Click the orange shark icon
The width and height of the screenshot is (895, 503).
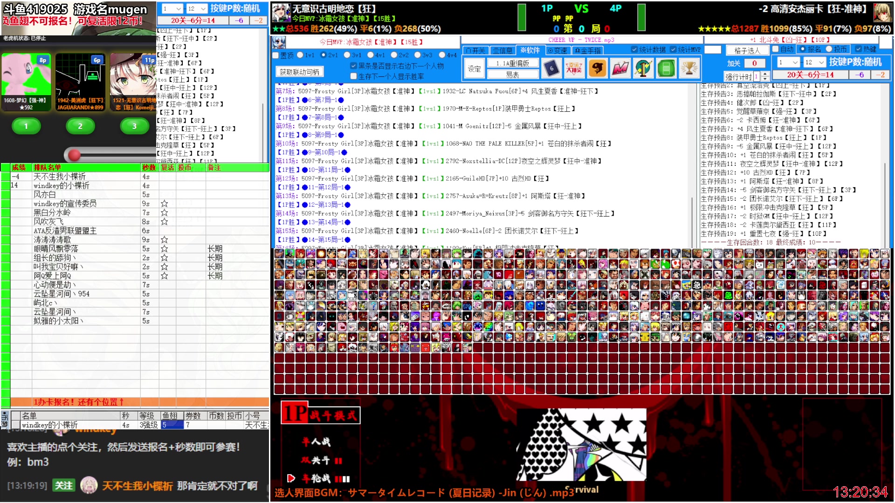pos(597,68)
